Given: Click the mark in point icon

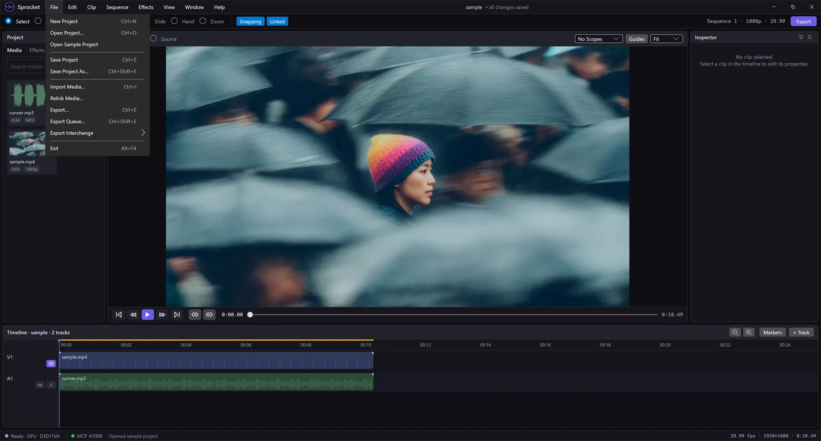Looking at the screenshot, I should pyautogui.click(x=195, y=315).
